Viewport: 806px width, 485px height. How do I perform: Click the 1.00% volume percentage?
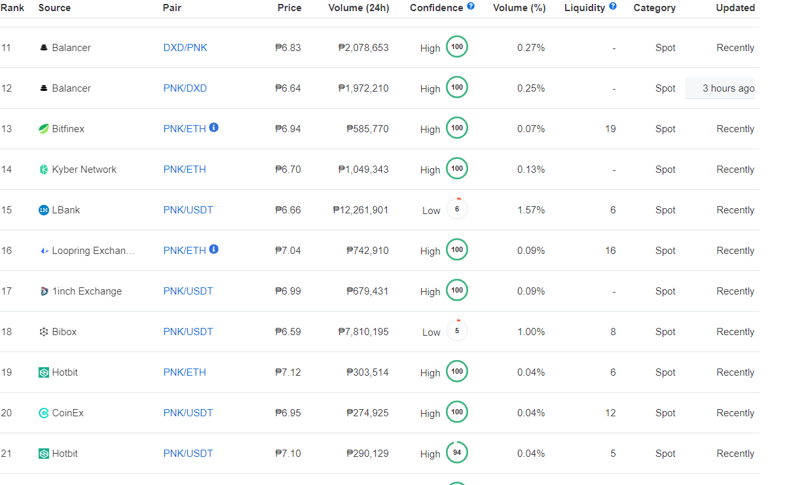(531, 332)
